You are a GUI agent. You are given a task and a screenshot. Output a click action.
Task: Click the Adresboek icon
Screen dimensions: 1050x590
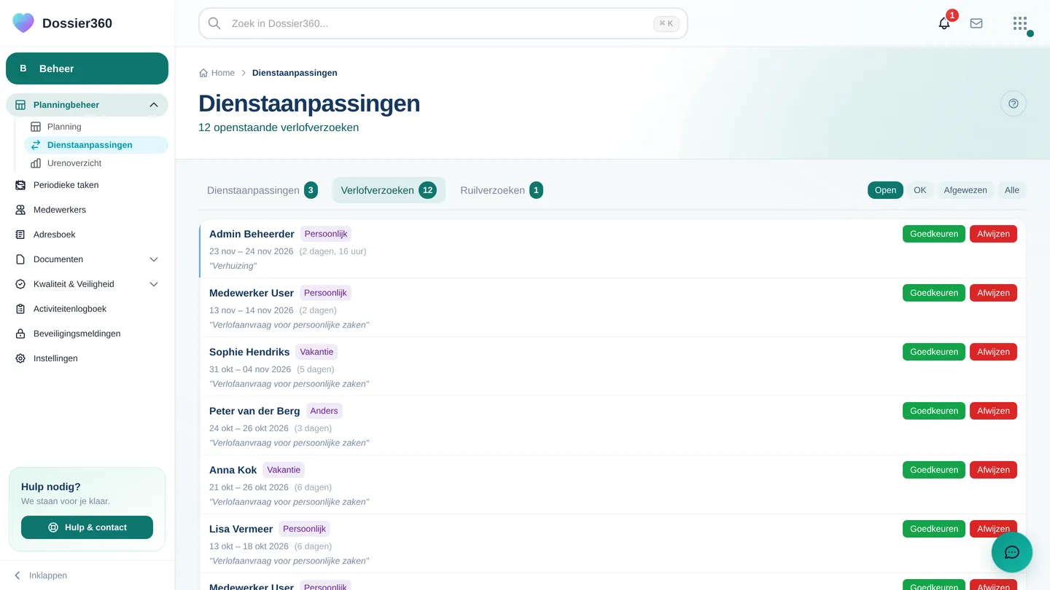coord(20,235)
